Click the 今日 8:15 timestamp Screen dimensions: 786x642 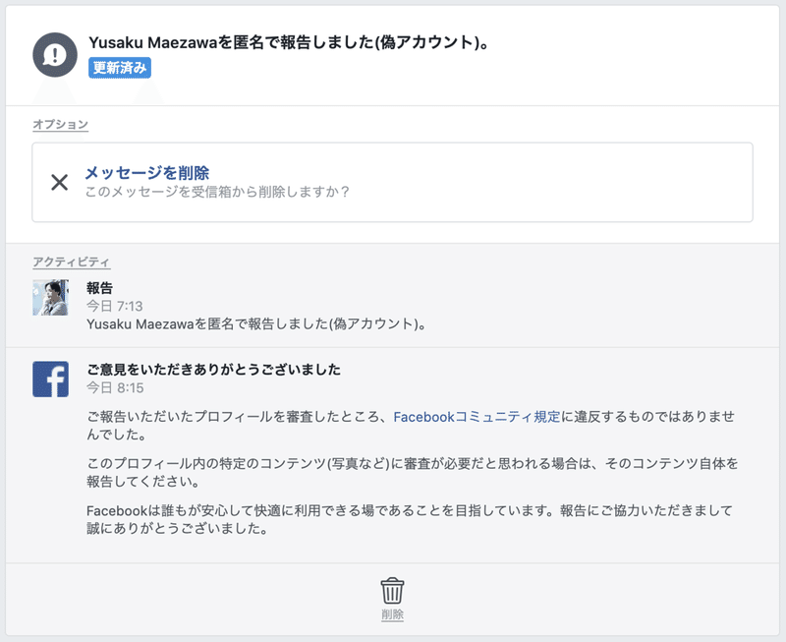click(115, 387)
